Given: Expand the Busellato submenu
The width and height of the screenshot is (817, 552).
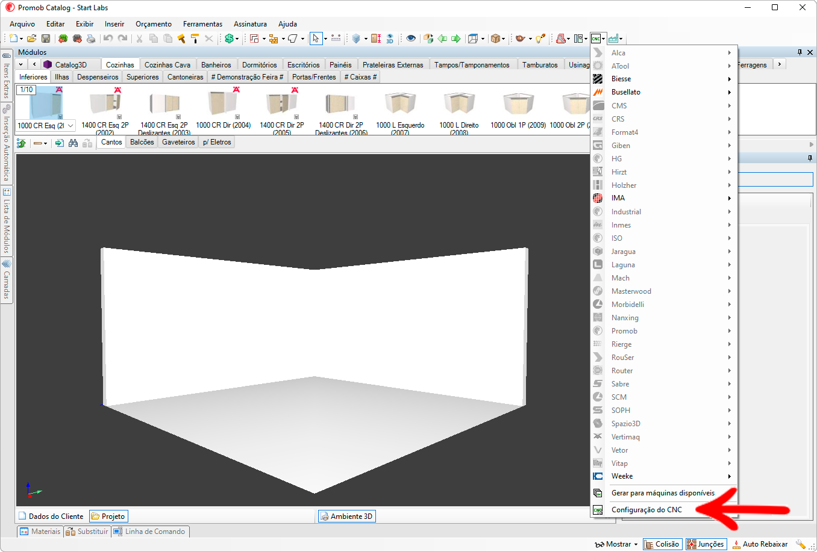Looking at the screenshot, I should [x=663, y=92].
